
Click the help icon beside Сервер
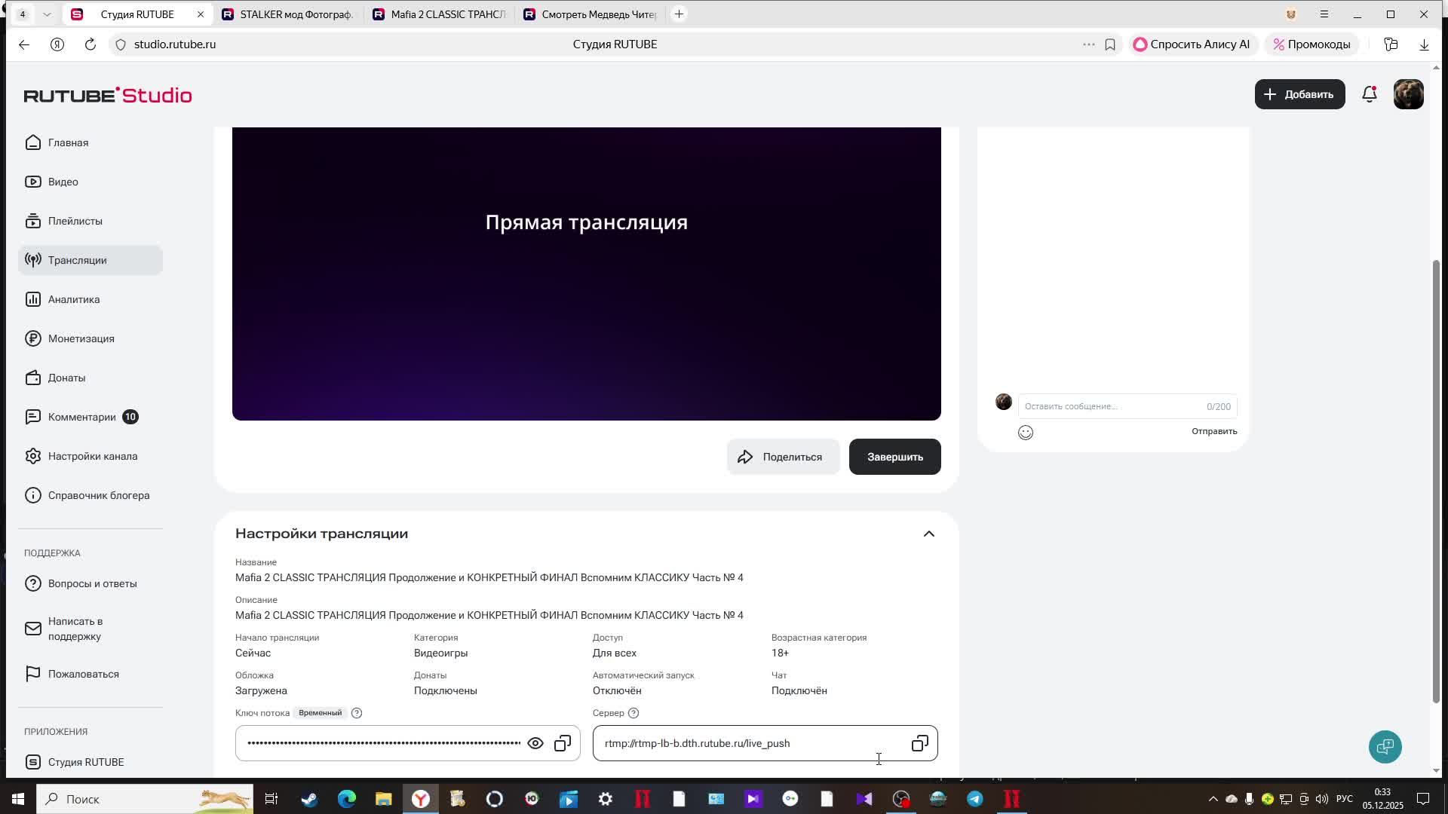(x=633, y=713)
